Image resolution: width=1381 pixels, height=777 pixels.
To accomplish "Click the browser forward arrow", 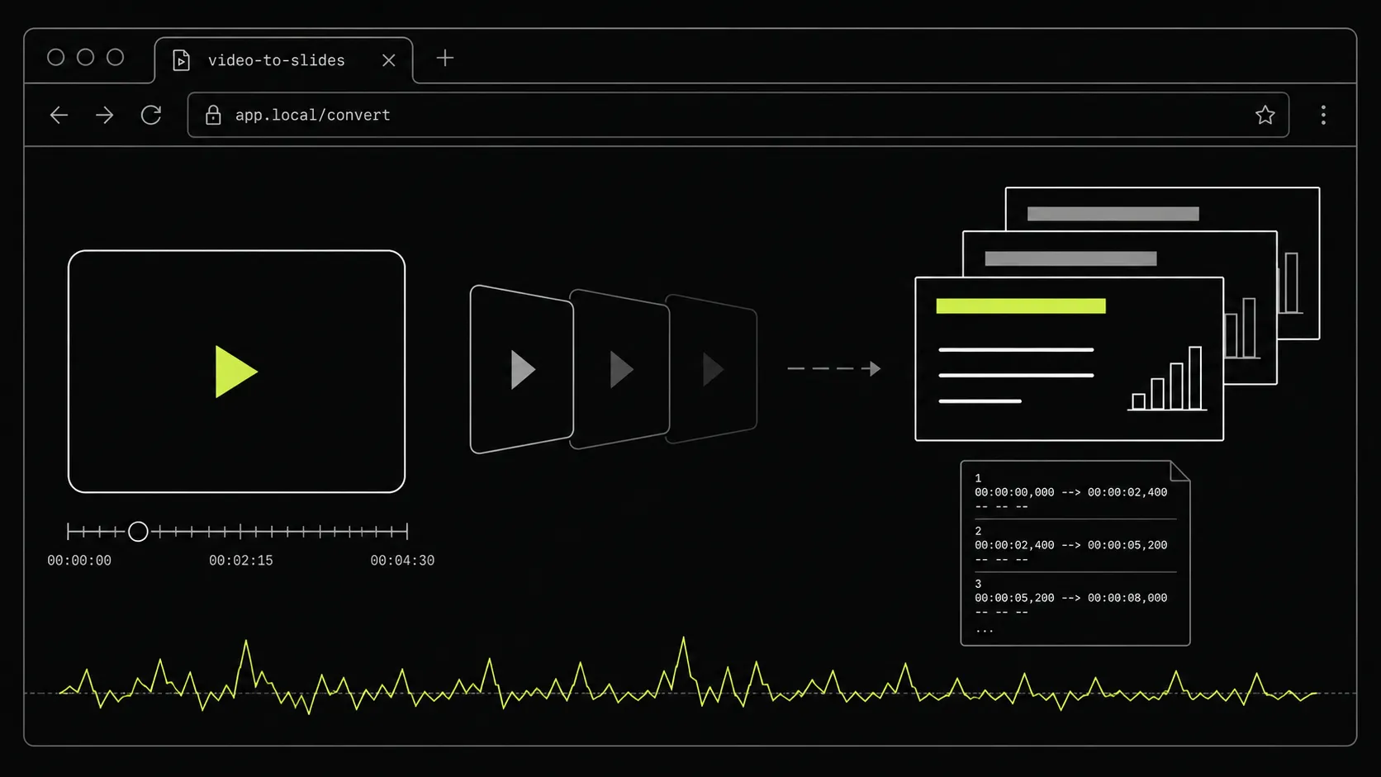I will click(x=104, y=115).
